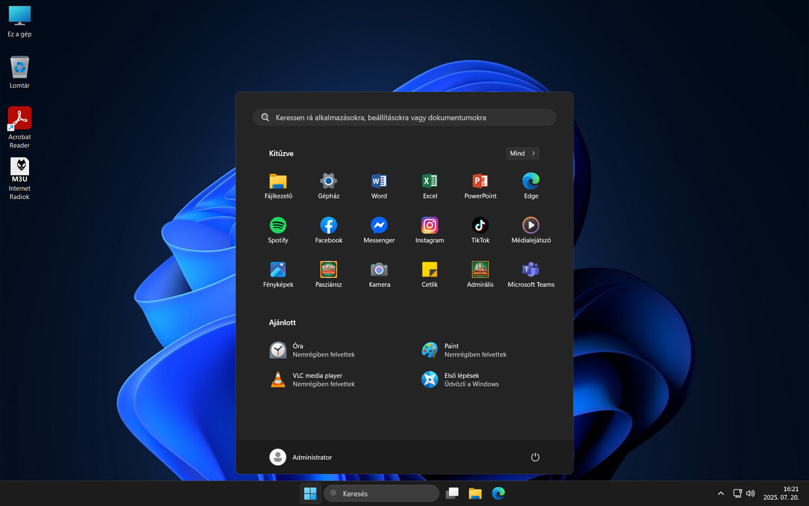Open Microsoft Teams pinned app
The image size is (809, 506).
pos(531,275)
